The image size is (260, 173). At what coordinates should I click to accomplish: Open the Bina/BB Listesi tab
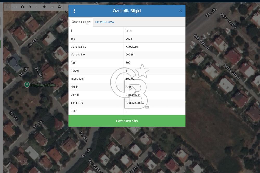coord(105,22)
